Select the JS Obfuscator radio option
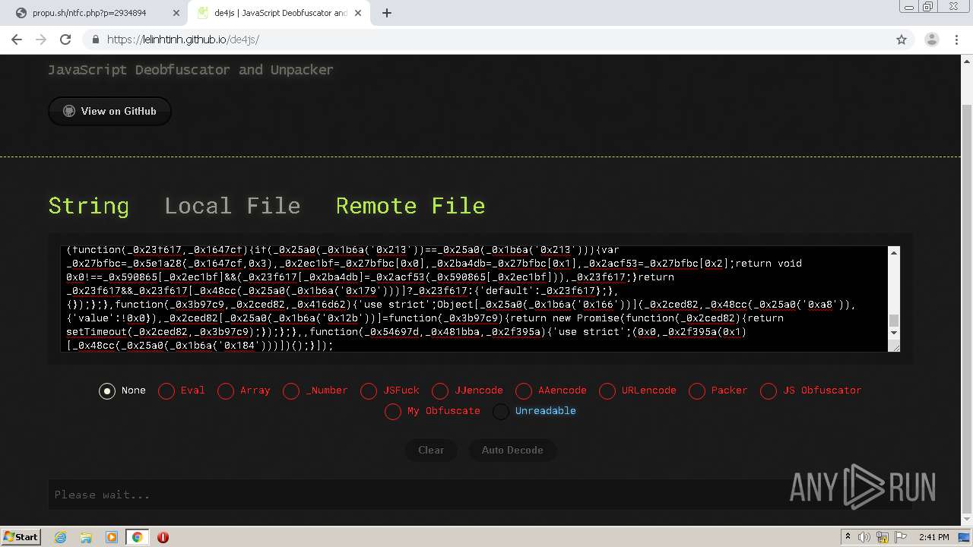 tap(769, 390)
